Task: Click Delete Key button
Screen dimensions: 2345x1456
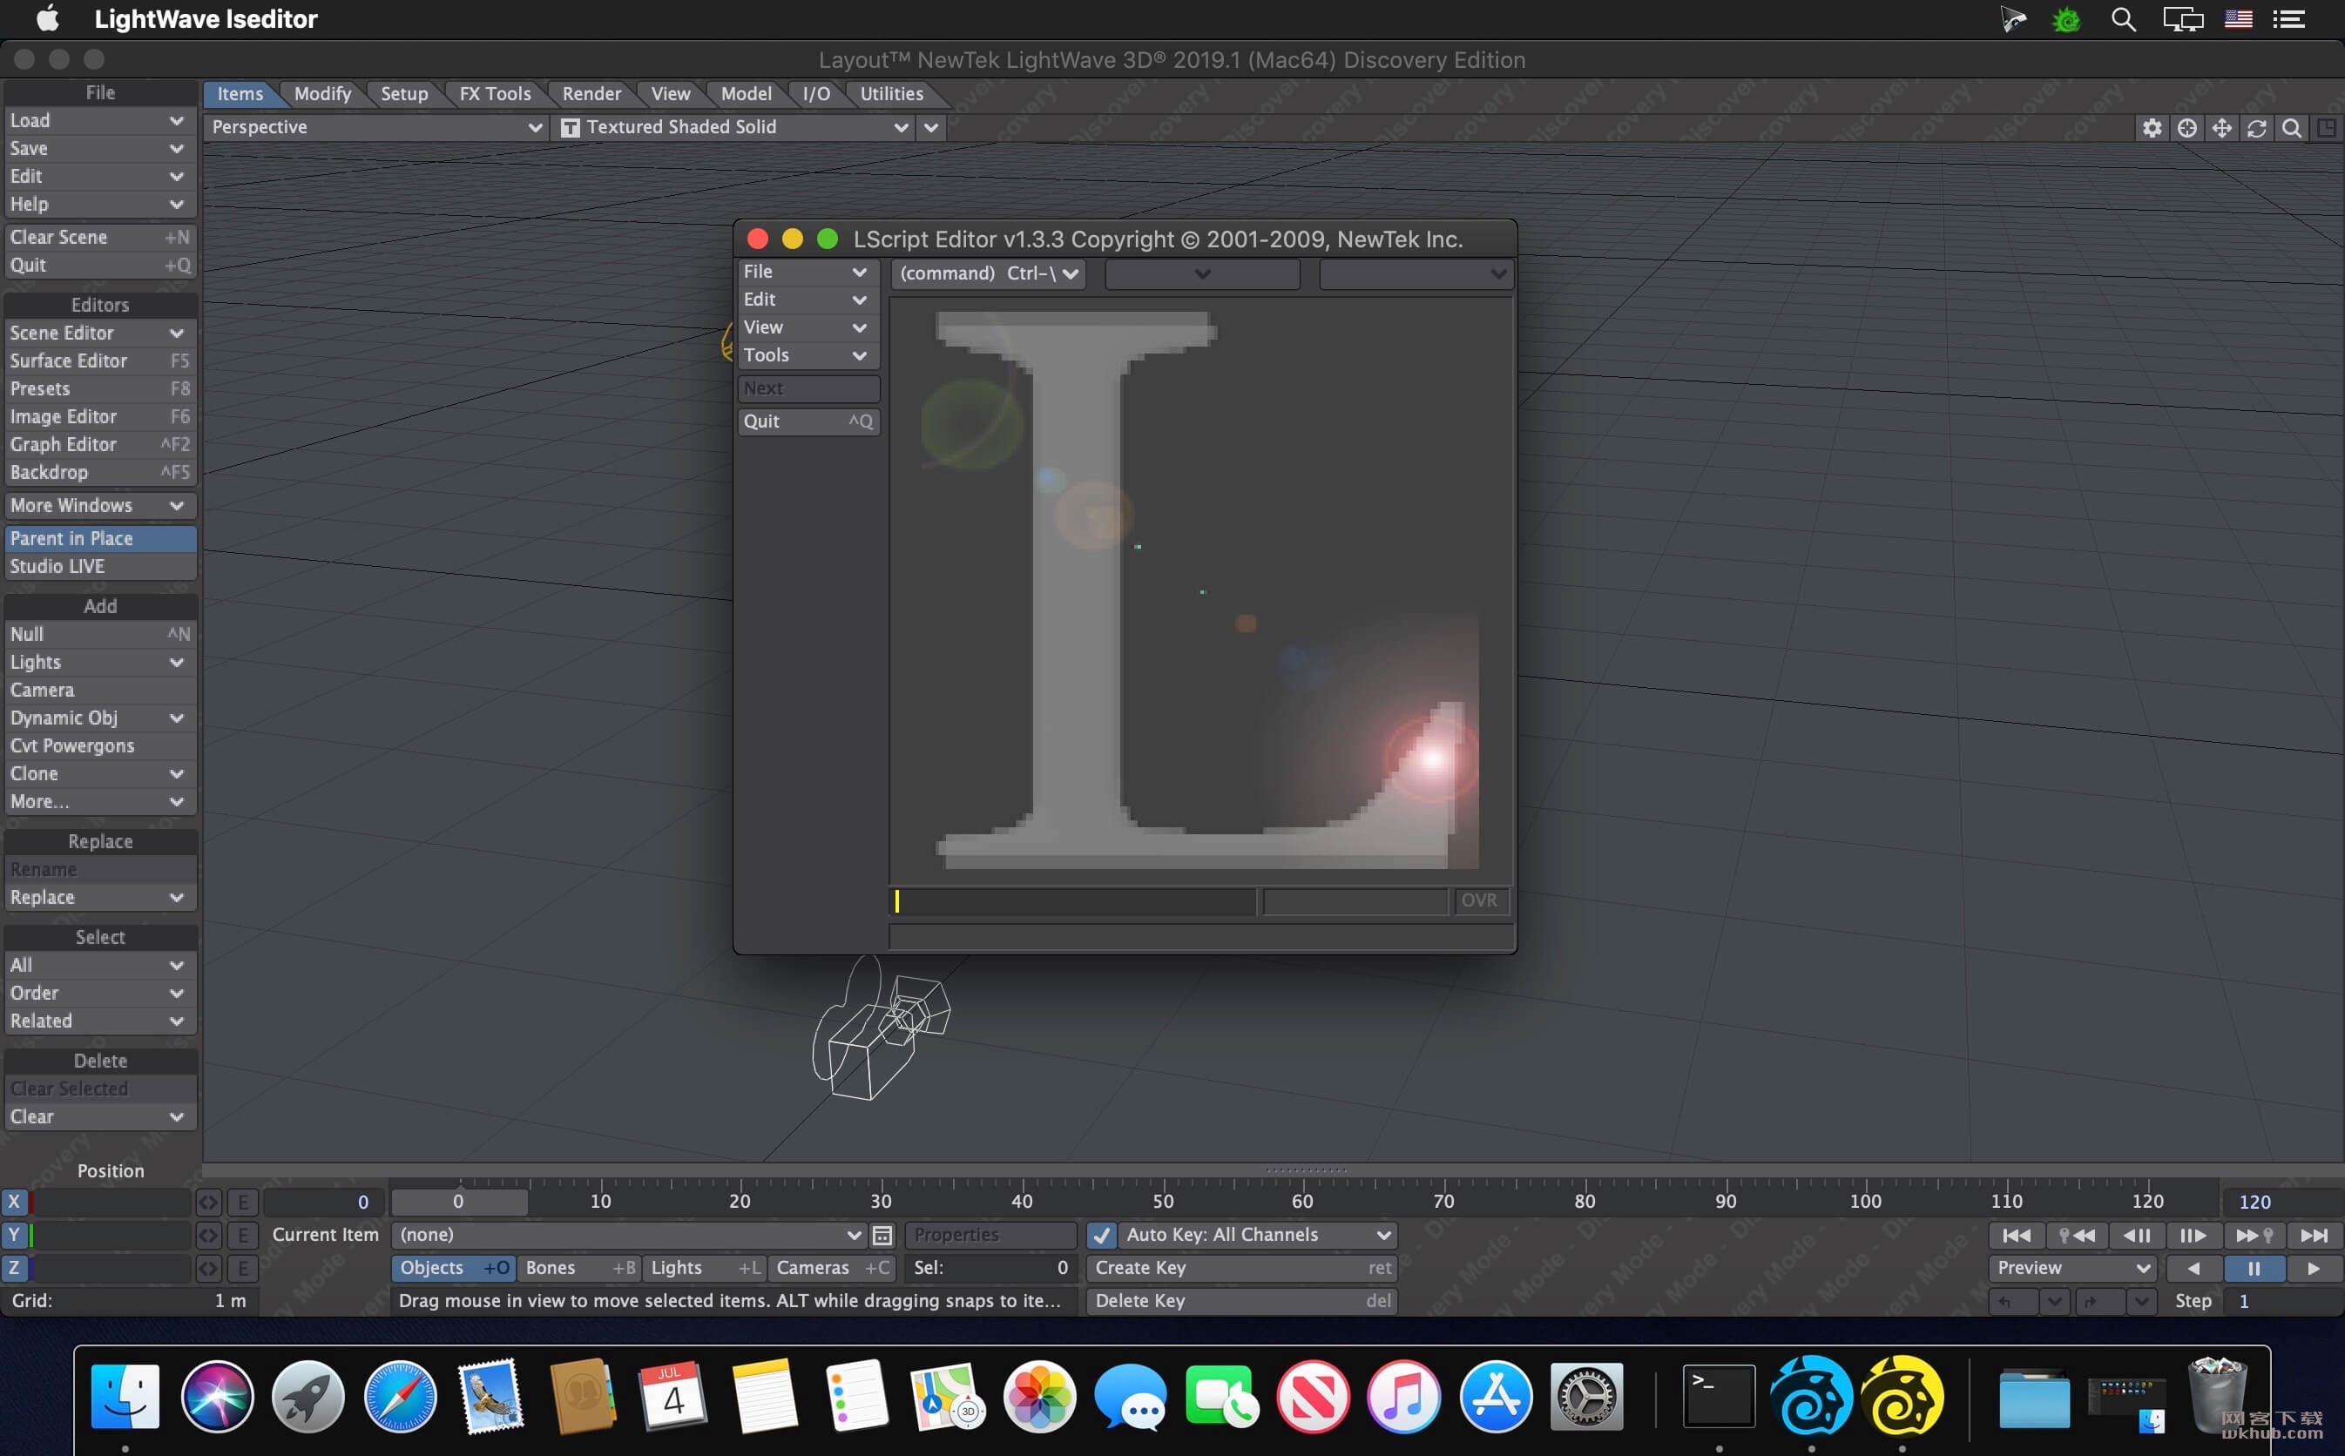Action: [x=1241, y=1301]
